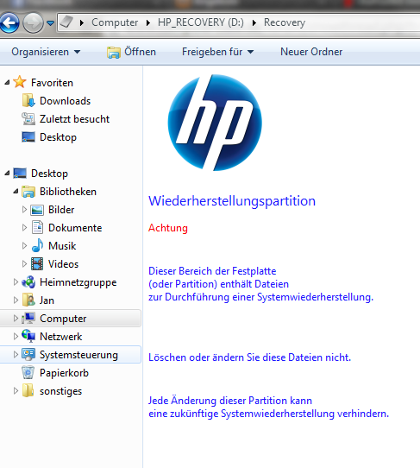The image size is (420, 468).
Task: Select Netzwerk in the tree
Action: coord(61,337)
